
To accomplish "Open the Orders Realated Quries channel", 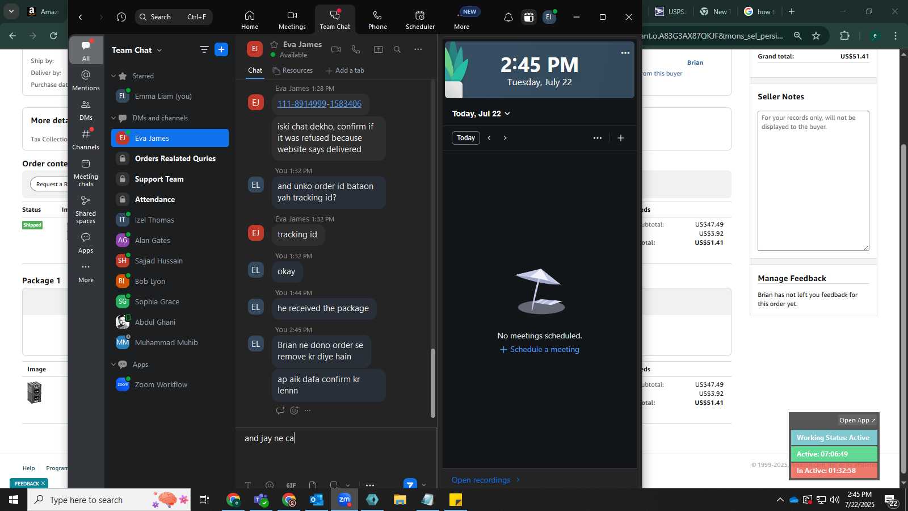I will tap(170, 158).
